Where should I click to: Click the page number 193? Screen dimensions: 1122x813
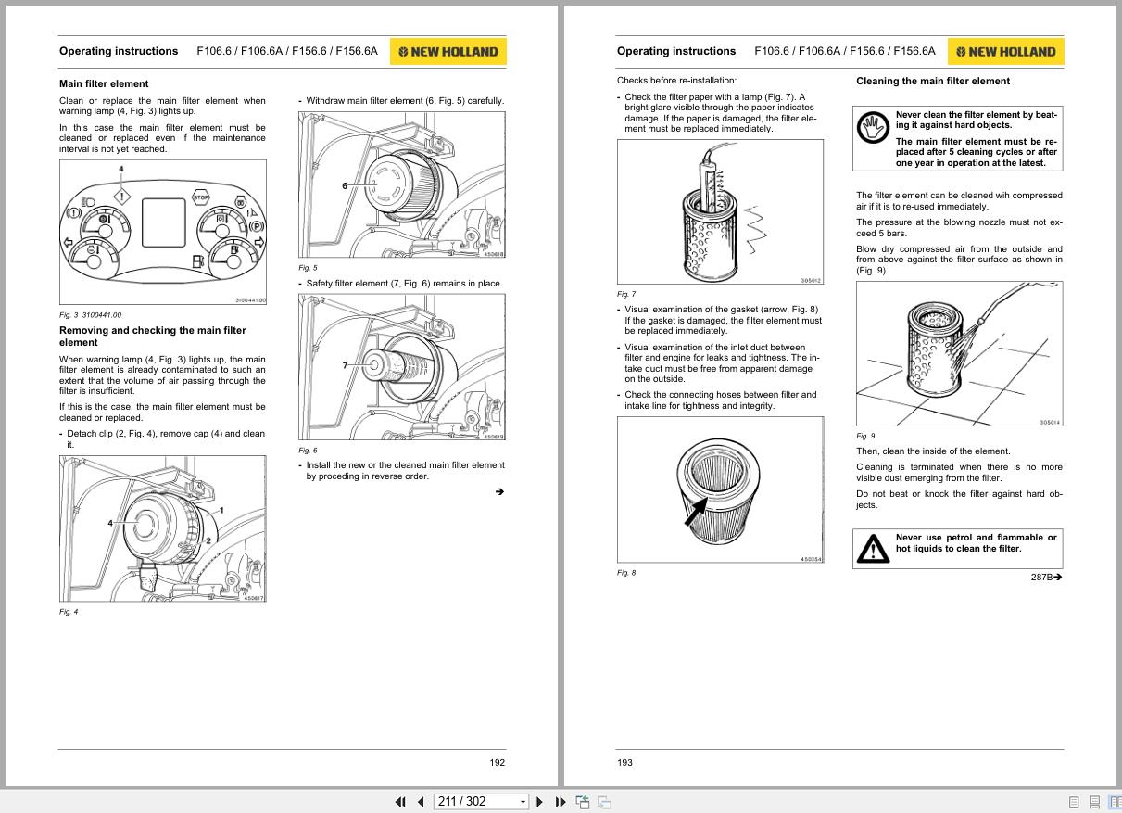click(624, 762)
